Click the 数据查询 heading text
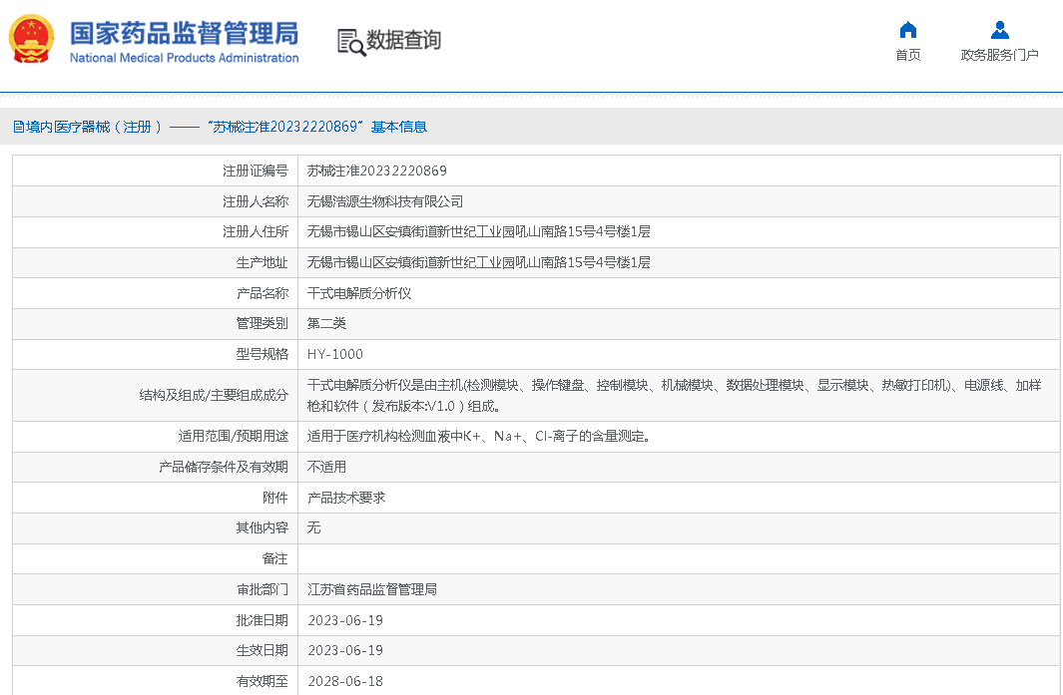This screenshot has width=1063, height=695. click(403, 41)
